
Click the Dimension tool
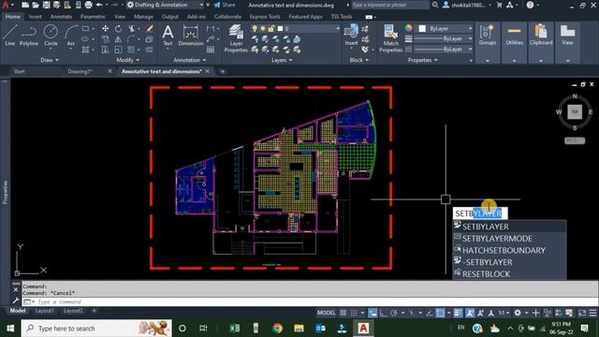[x=191, y=36]
